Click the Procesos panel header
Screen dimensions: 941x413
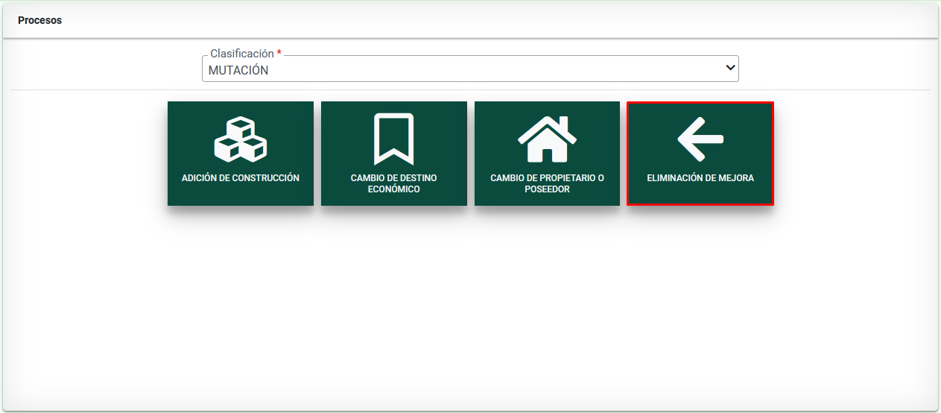tap(40, 21)
